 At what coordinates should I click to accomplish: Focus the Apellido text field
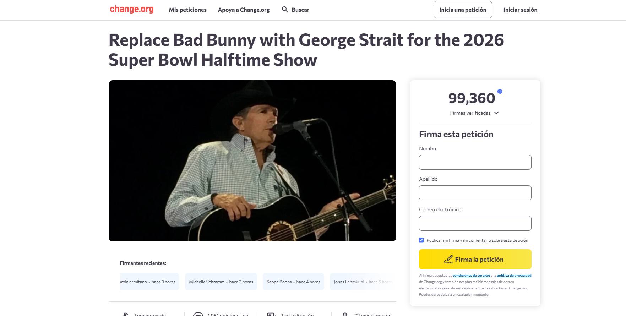click(x=475, y=193)
